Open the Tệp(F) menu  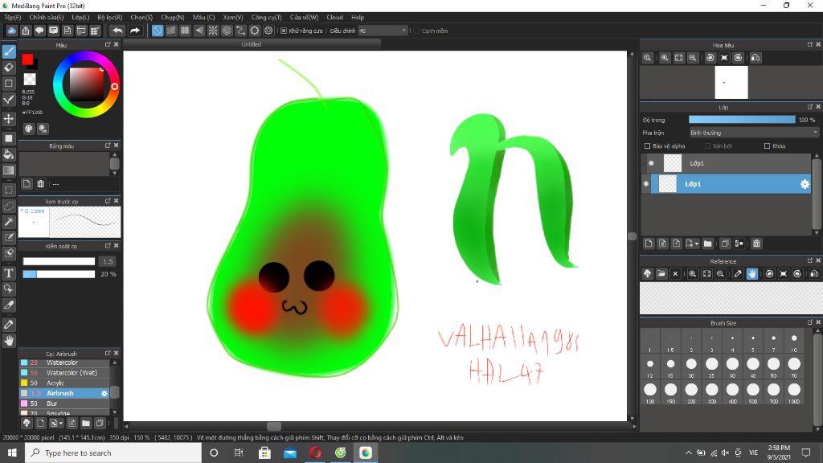(13, 18)
